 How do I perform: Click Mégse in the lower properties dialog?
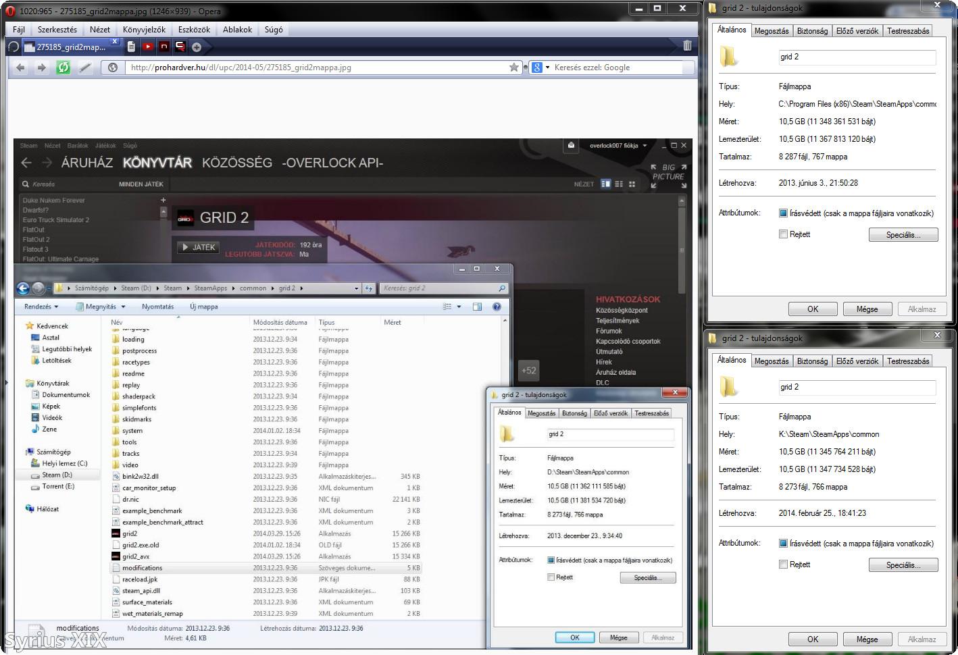point(867,639)
